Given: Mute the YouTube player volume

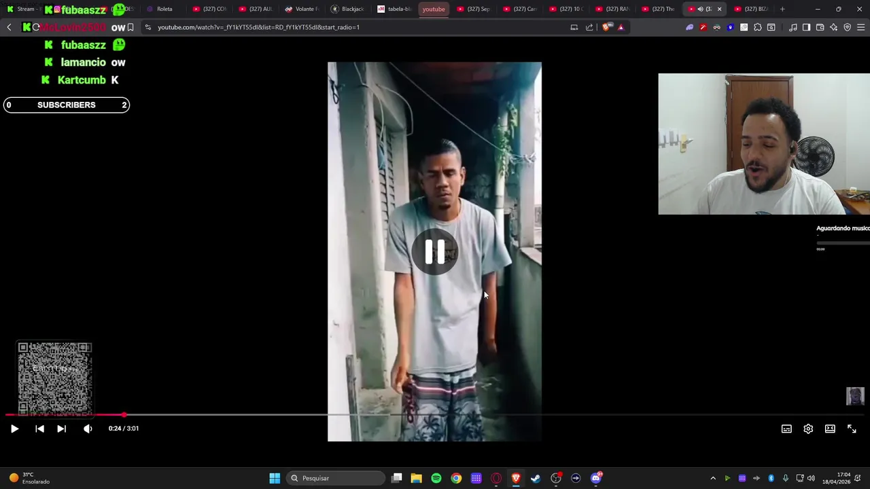Looking at the screenshot, I should pos(88,429).
